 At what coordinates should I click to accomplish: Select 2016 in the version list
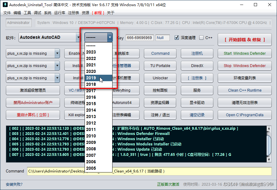(98, 97)
